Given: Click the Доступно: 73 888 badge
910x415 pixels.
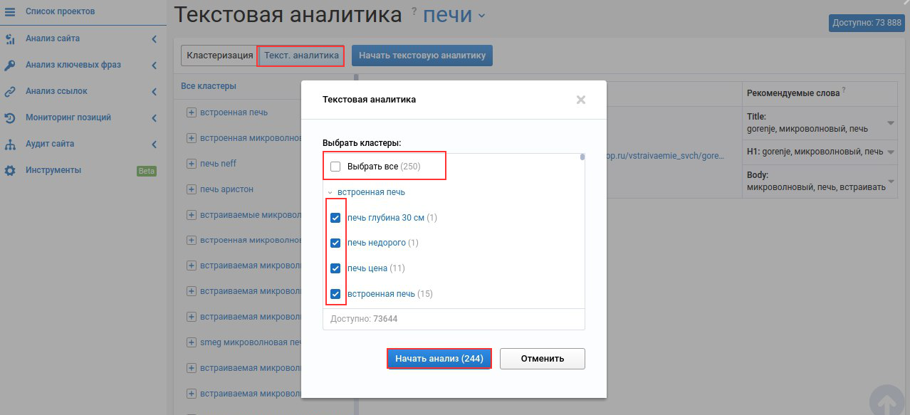Looking at the screenshot, I should point(866,23).
